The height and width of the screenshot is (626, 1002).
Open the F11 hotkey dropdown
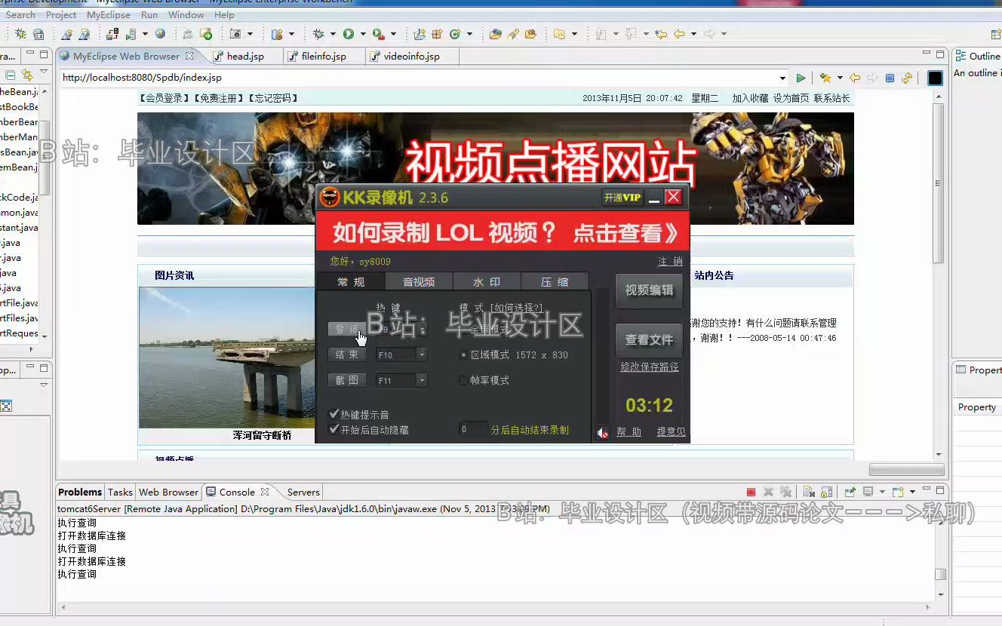pyautogui.click(x=422, y=380)
